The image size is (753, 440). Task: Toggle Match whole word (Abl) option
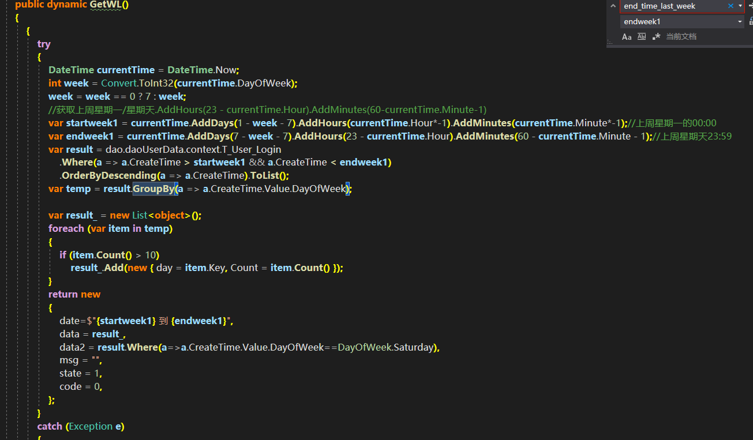(642, 36)
